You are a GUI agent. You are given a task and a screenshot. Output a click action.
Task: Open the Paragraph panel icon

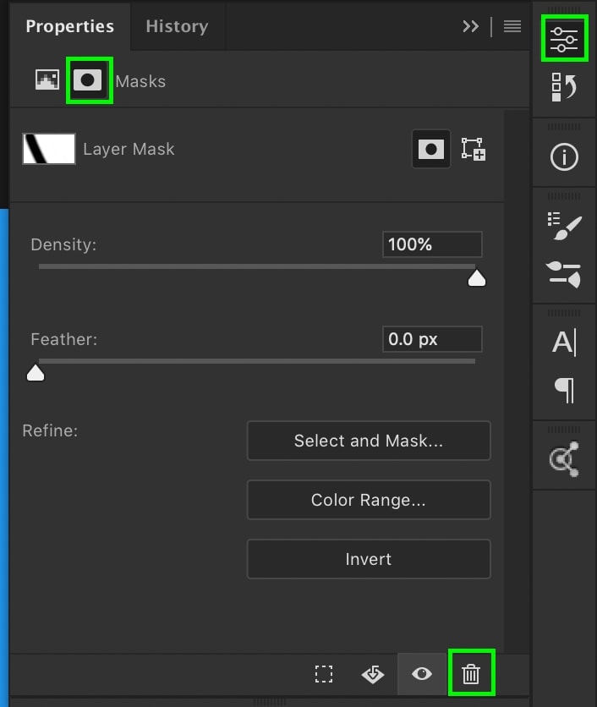tap(564, 390)
